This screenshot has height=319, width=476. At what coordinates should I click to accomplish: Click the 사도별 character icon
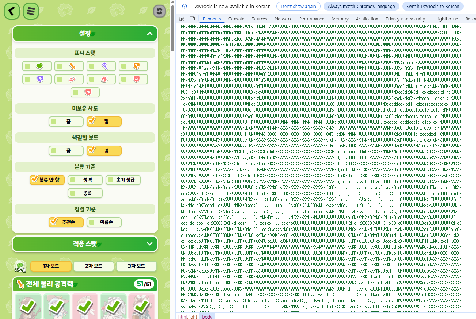(20, 266)
